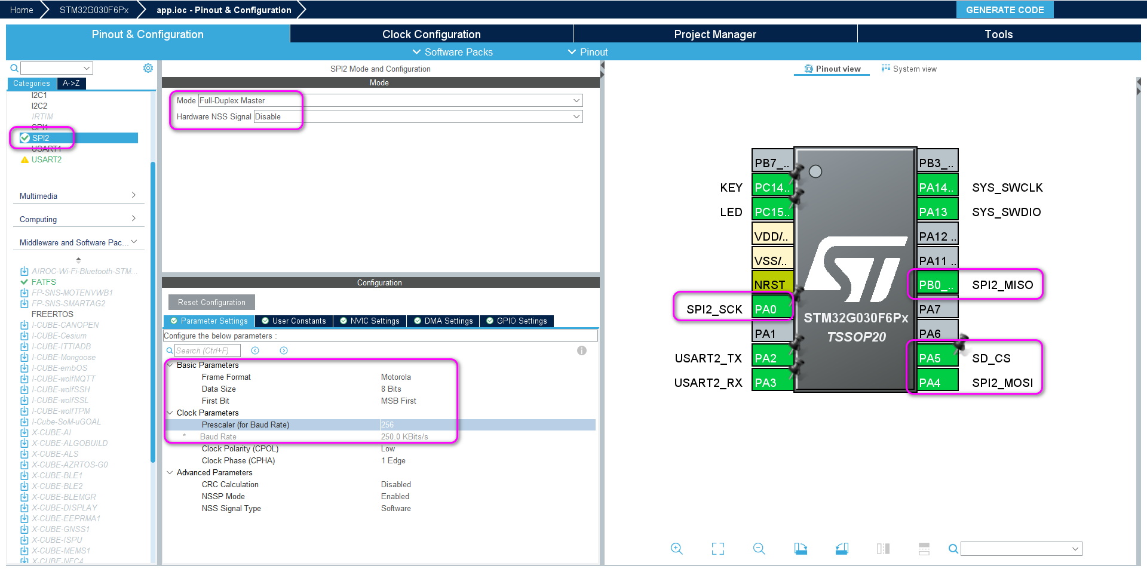The image size is (1147, 572).
Task: Rotate the chip view clockwise
Action: pos(801,549)
